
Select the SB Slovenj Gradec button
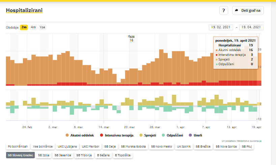pos(20,155)
